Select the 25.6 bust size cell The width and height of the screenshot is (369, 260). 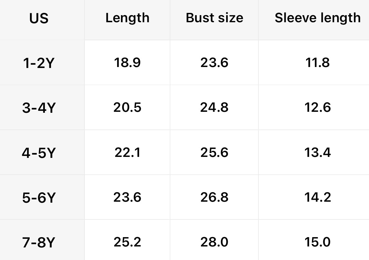pyautogui.click(x=214, y=152)
